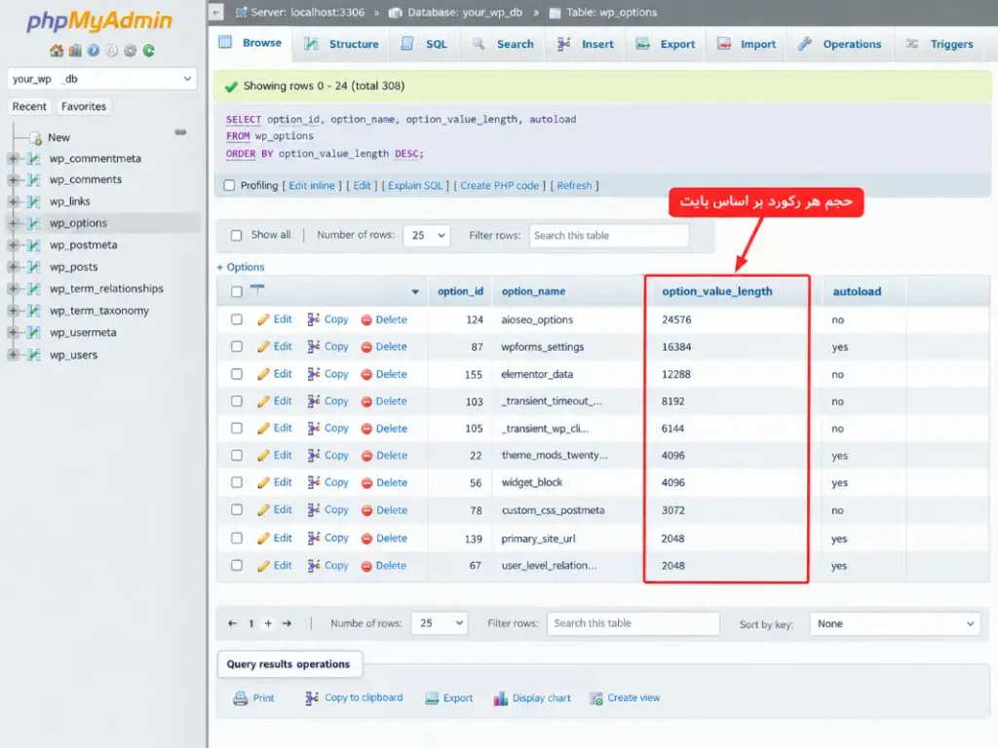Click Server: localhost:3306 breadcrumb

point(307,12)
